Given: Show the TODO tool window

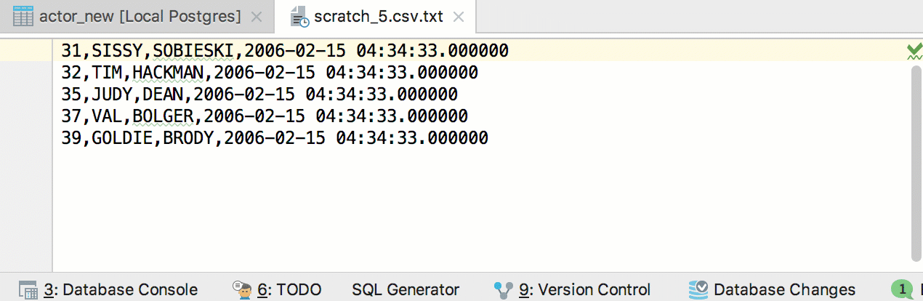Looking at the screenshot, I should tap(277, 289).
